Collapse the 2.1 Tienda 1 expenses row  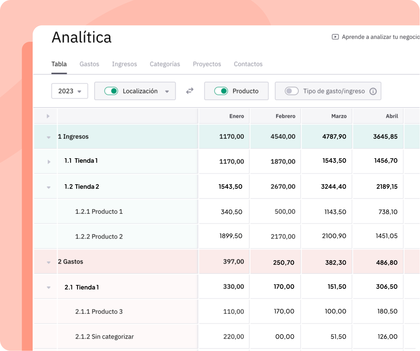pos(49,287)
